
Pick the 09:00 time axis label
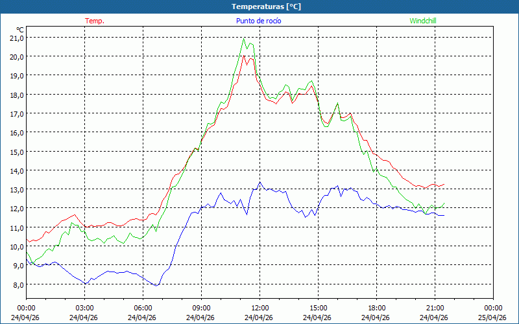click(201, 308)
